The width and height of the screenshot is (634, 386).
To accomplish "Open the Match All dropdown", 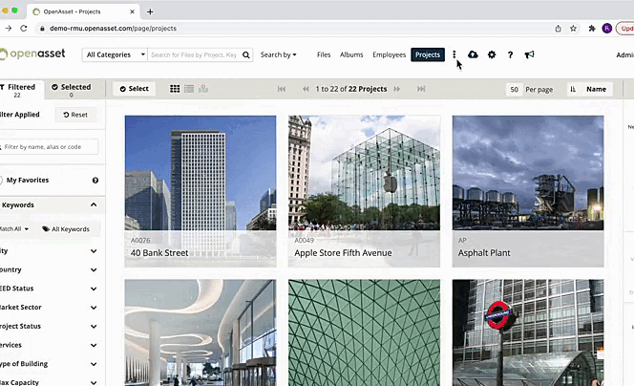I will 14,229.
